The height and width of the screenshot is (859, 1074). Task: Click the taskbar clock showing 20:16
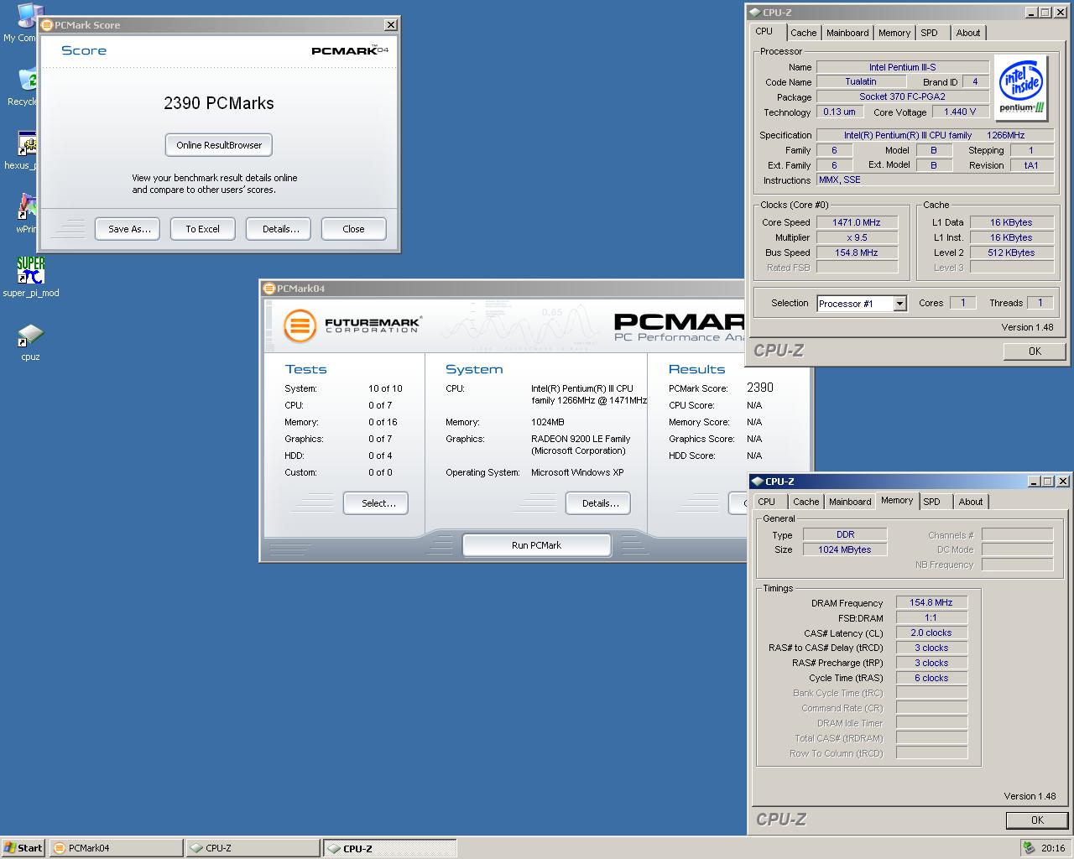[1052, 848]
